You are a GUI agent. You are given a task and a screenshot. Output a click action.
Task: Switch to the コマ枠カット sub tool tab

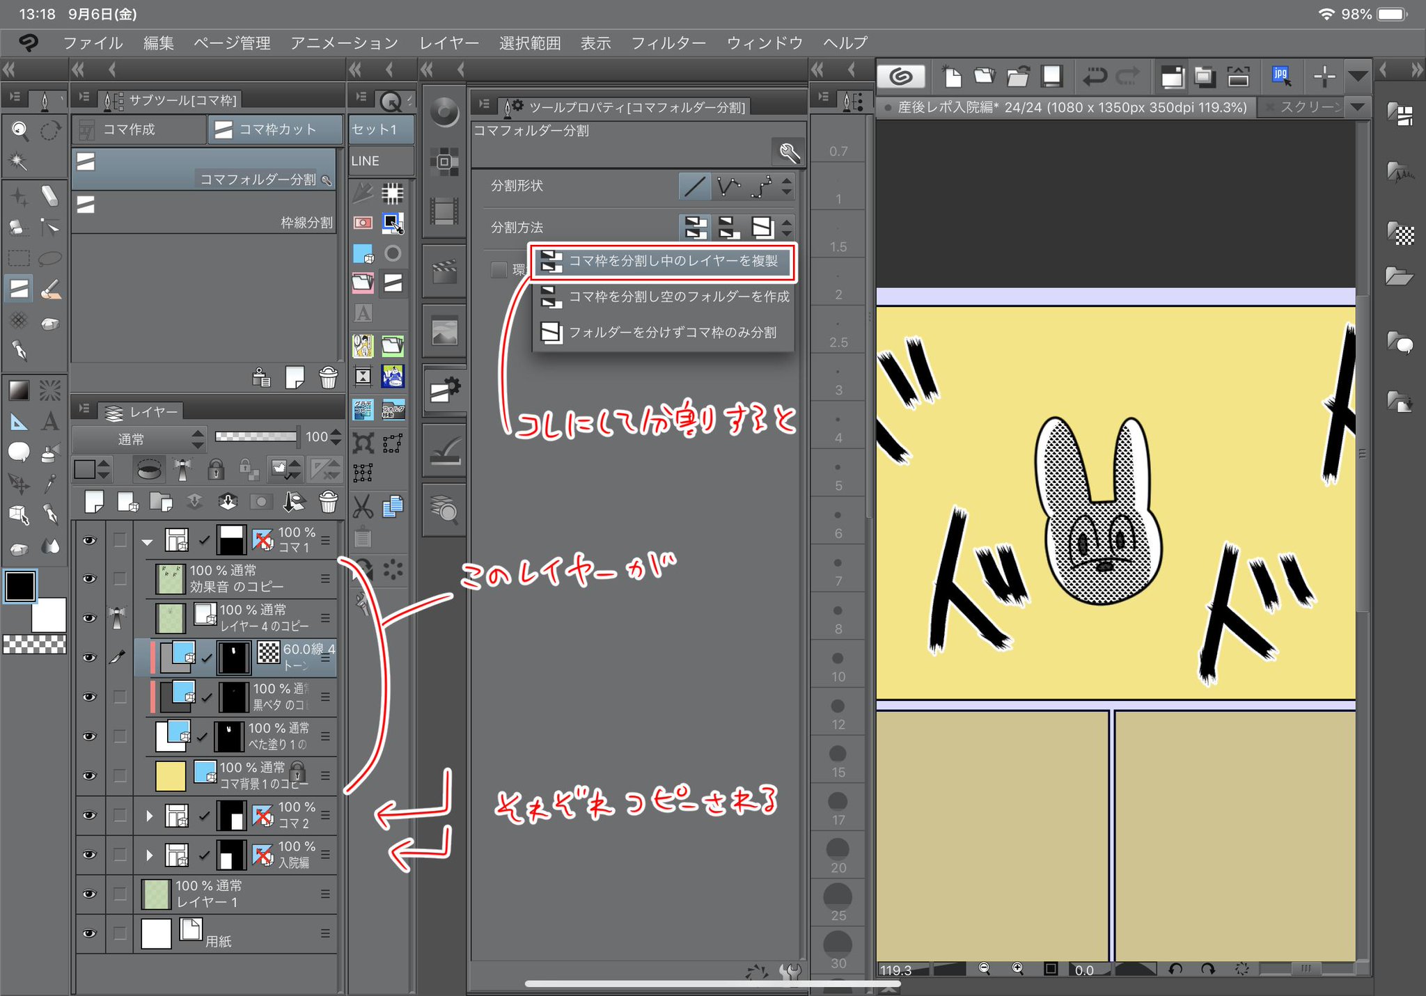tap(276, 129)
